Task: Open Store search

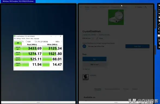Action: point(139,7)
